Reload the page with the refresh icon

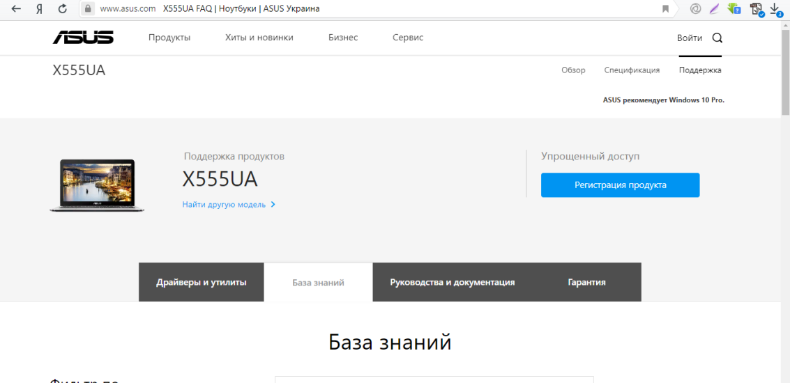coord(63,8)
